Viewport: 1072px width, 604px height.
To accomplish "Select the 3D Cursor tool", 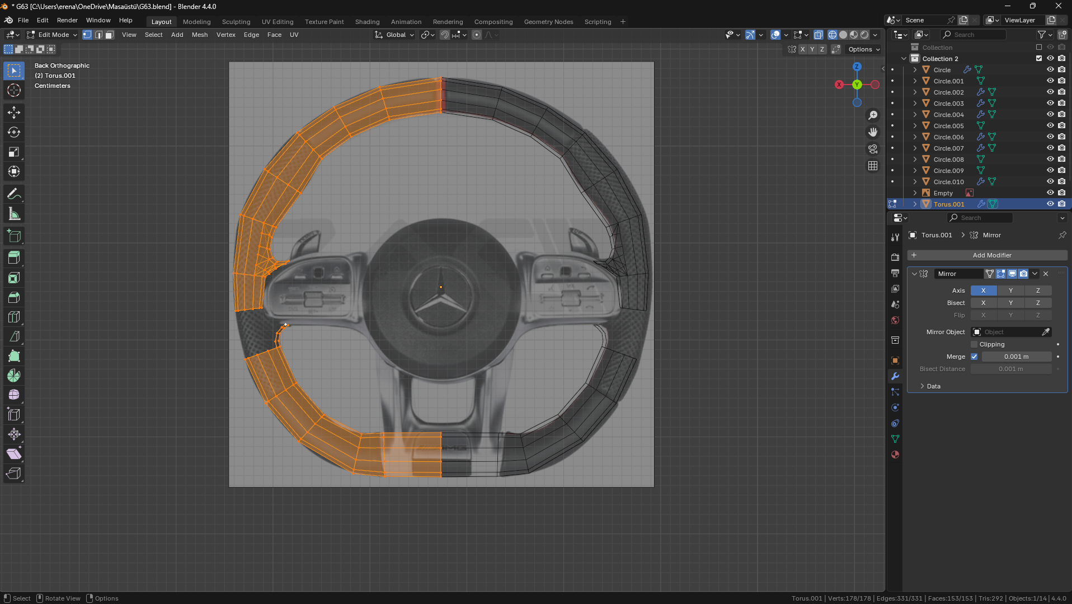I will tap(14, 90).
